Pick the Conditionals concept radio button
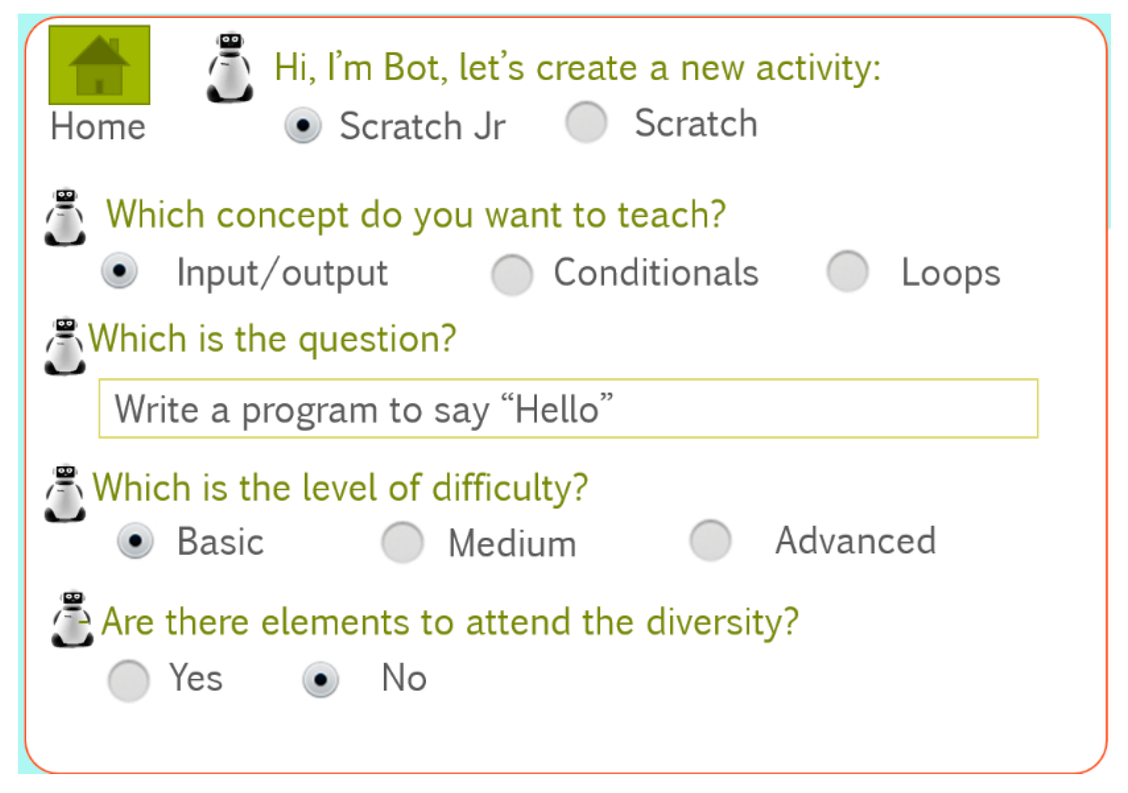The height and width of the screenshot is (793, 1128). point(512,275)
